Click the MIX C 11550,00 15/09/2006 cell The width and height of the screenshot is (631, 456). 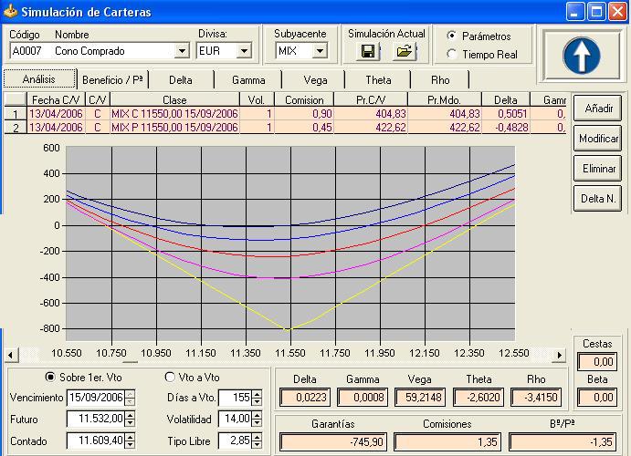click(x=174, y=114)
